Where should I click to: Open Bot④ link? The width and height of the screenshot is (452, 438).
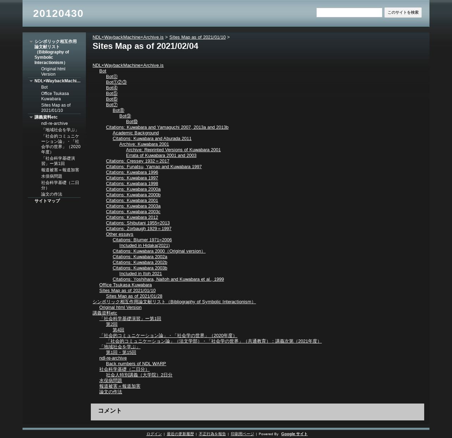tap(112, 88)
